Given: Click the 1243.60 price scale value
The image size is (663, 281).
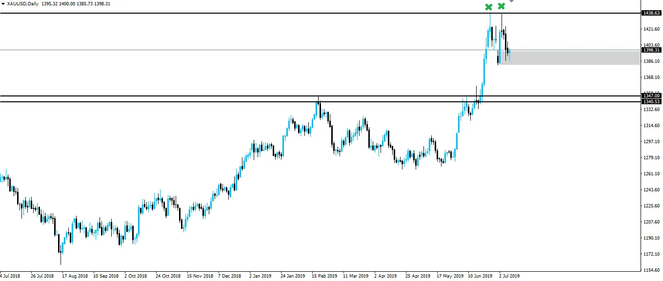Looking at the screenshot, I should (651, 190).
